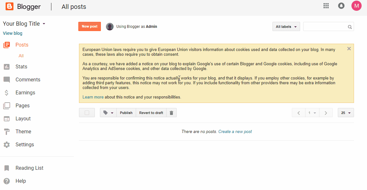Click the trash delete posts icon

tap(171, 113)
